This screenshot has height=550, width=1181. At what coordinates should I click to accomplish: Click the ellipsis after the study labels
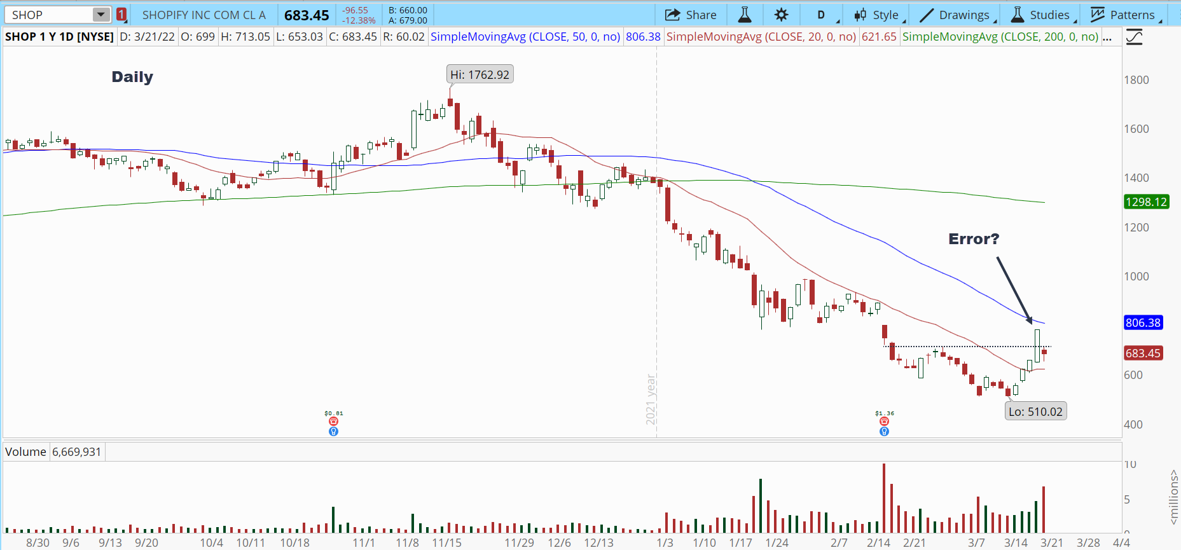click(1107, 37)
